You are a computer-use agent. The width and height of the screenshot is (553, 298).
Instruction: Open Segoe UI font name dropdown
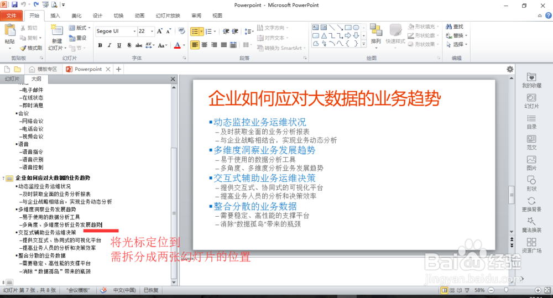click(x=134, y=31)
